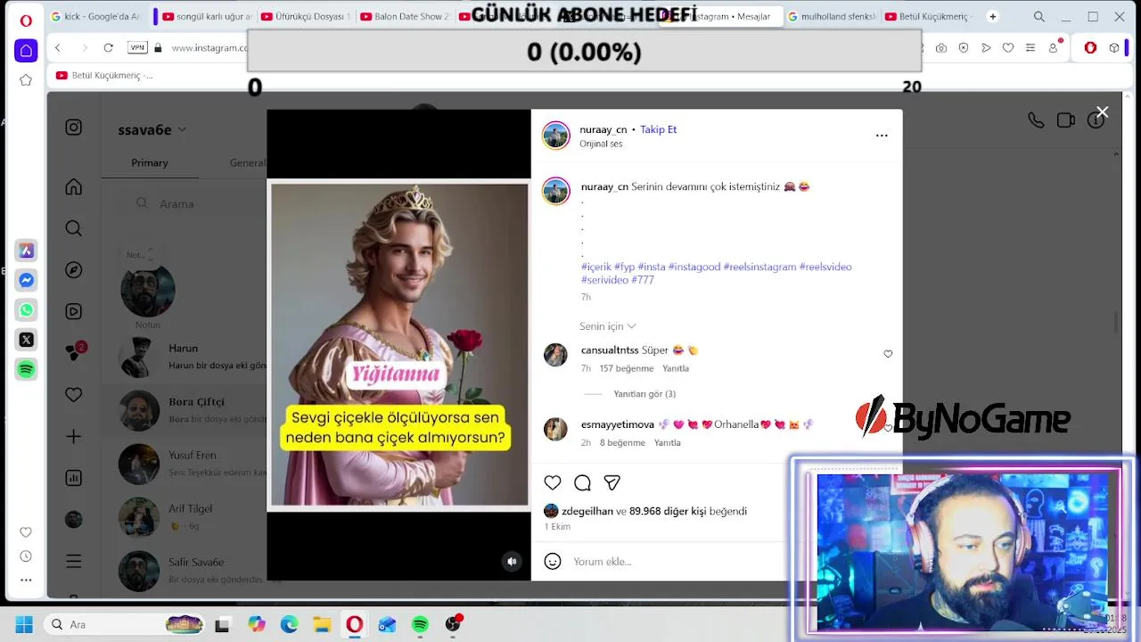Open Spotify from the Opera sidebar
Viewport: 1141px width, 642px height.
(26, 369)
